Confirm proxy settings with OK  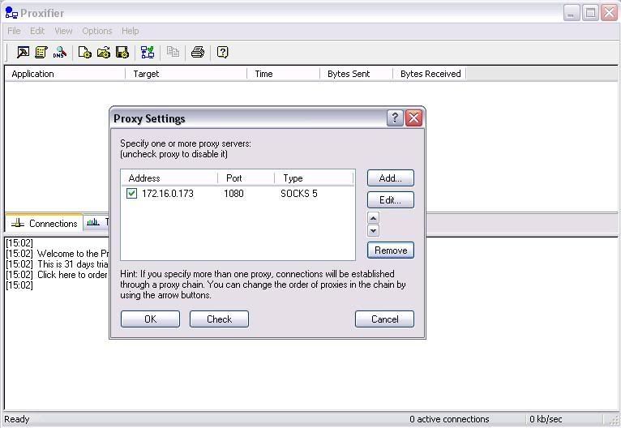click(150, 319)
